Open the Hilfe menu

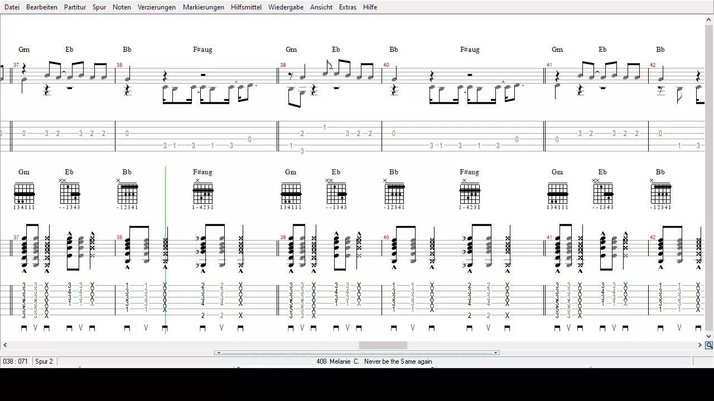coord(370,7)
